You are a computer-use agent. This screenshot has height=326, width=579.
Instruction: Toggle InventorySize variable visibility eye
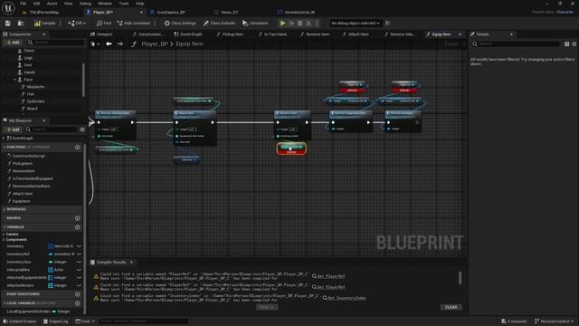click(79, 262)
